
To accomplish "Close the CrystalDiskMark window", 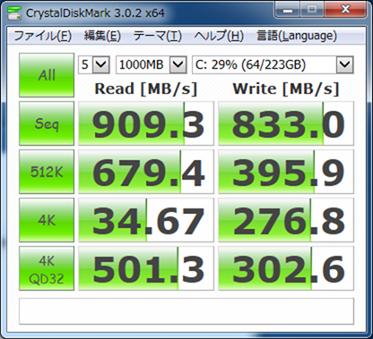I will [345, 11].
